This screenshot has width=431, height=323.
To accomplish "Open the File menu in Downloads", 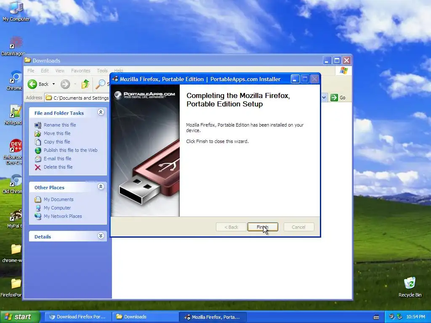I will (x=31, y=71).
